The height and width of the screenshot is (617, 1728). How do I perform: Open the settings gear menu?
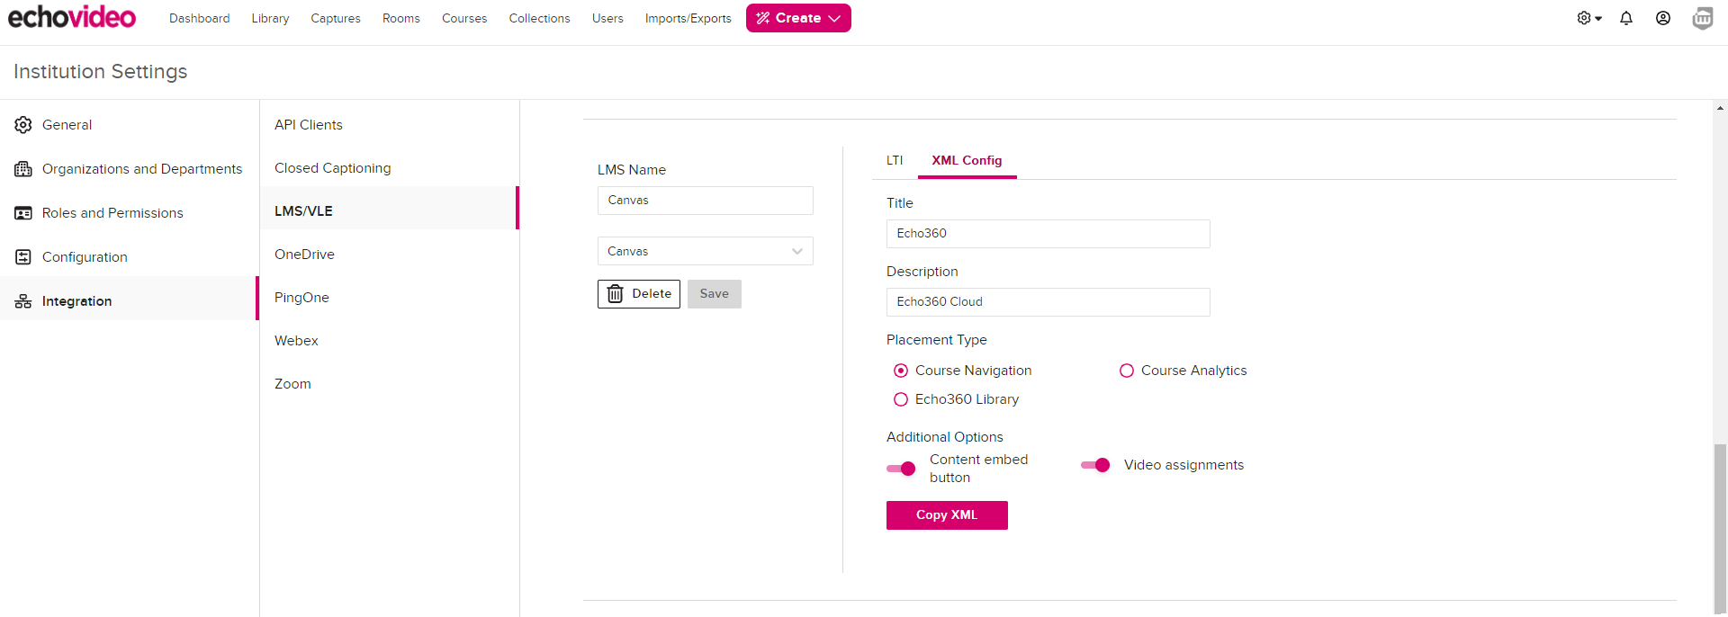pos(1589,18)
